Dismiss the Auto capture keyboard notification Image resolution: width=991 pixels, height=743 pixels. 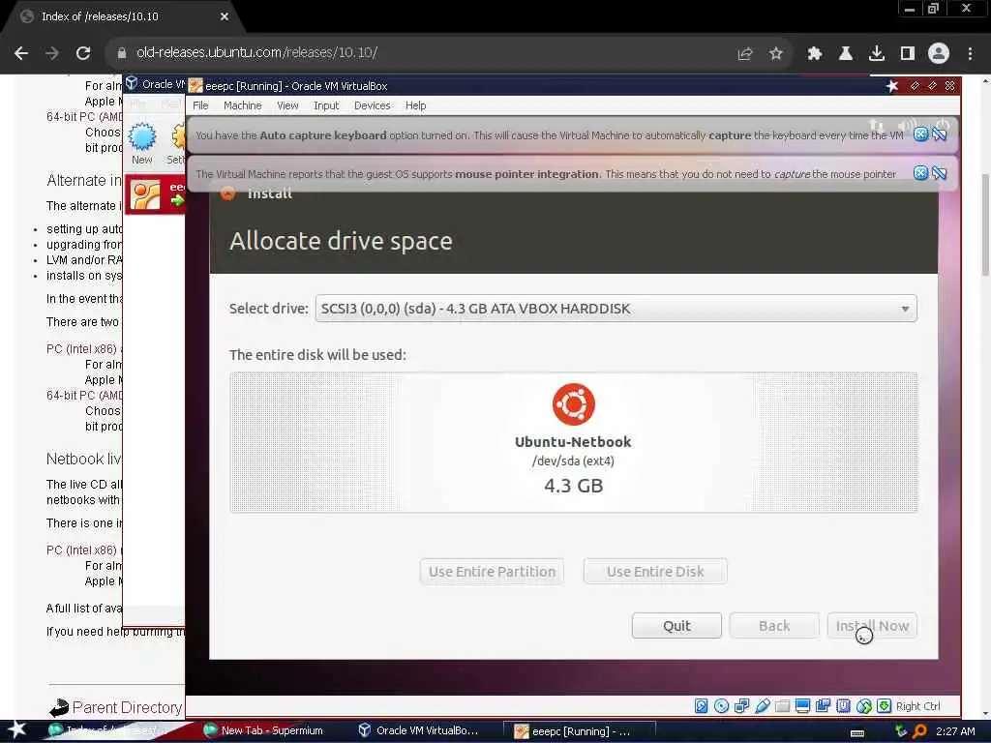(921, 134)
